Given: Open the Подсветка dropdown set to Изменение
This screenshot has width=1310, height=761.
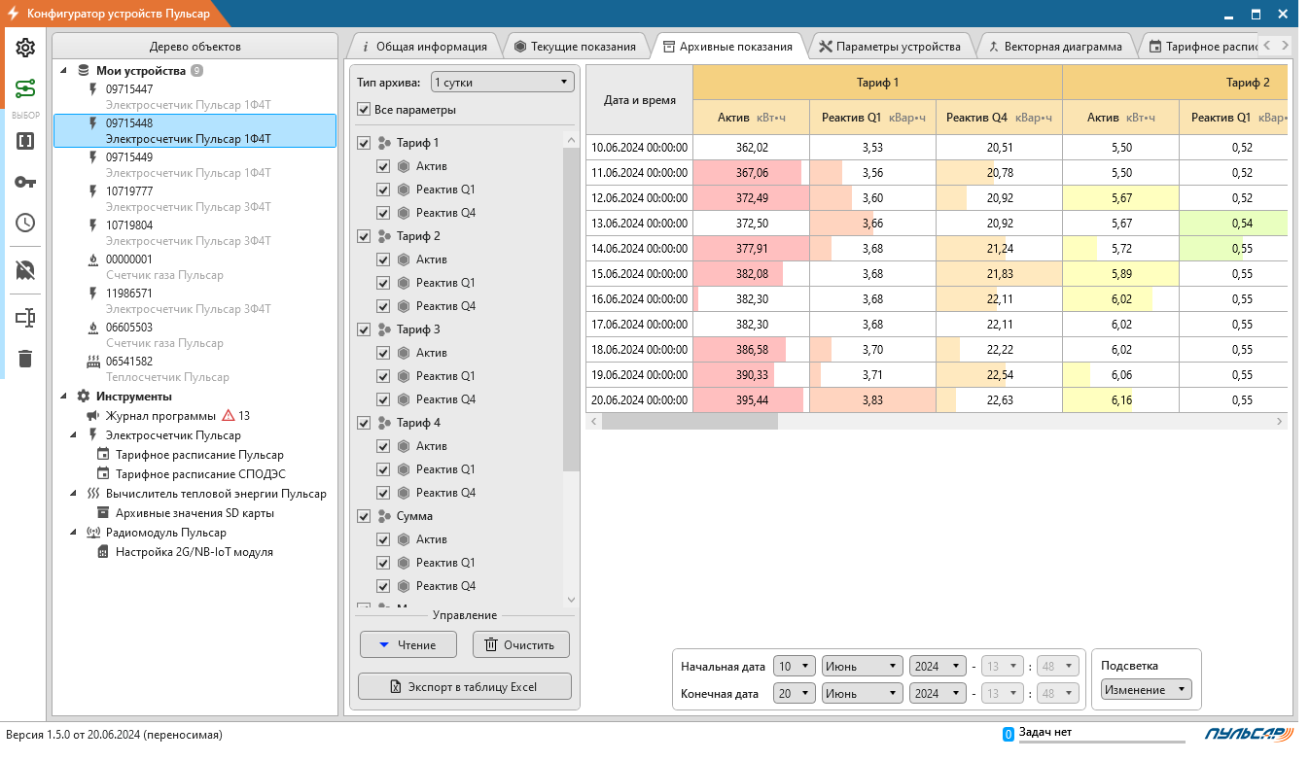Looking at the screenshot, I should (1146, 689).
